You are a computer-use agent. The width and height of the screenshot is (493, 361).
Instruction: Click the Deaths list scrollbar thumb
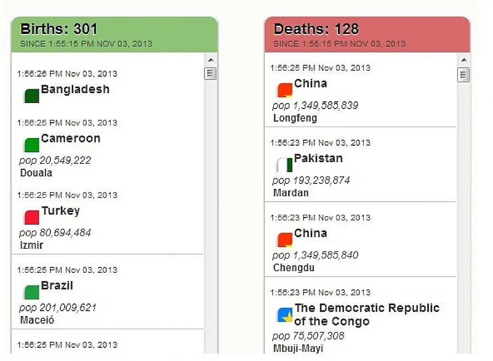pos(463,75)
